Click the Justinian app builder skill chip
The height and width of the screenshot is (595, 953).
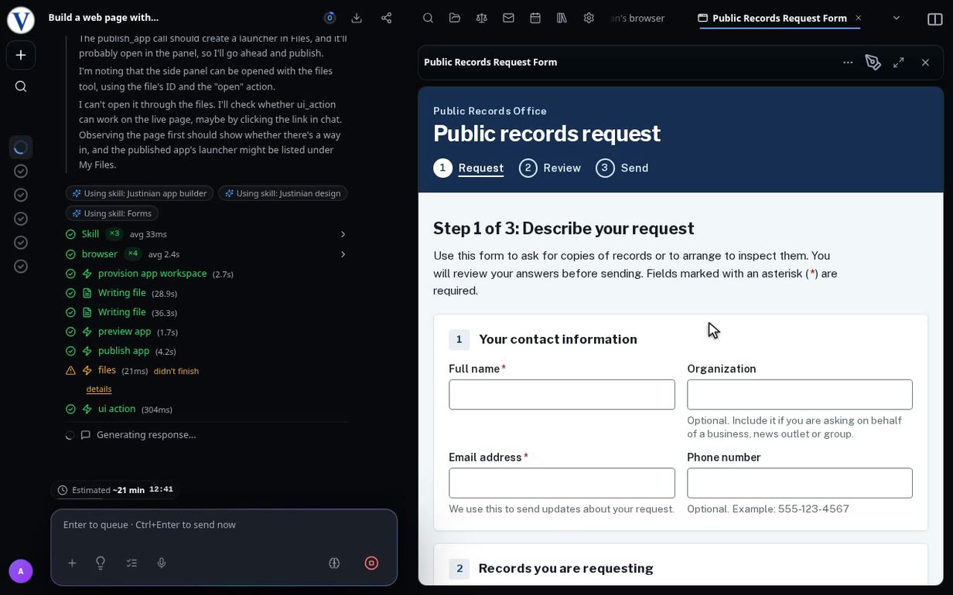point(139,193)
